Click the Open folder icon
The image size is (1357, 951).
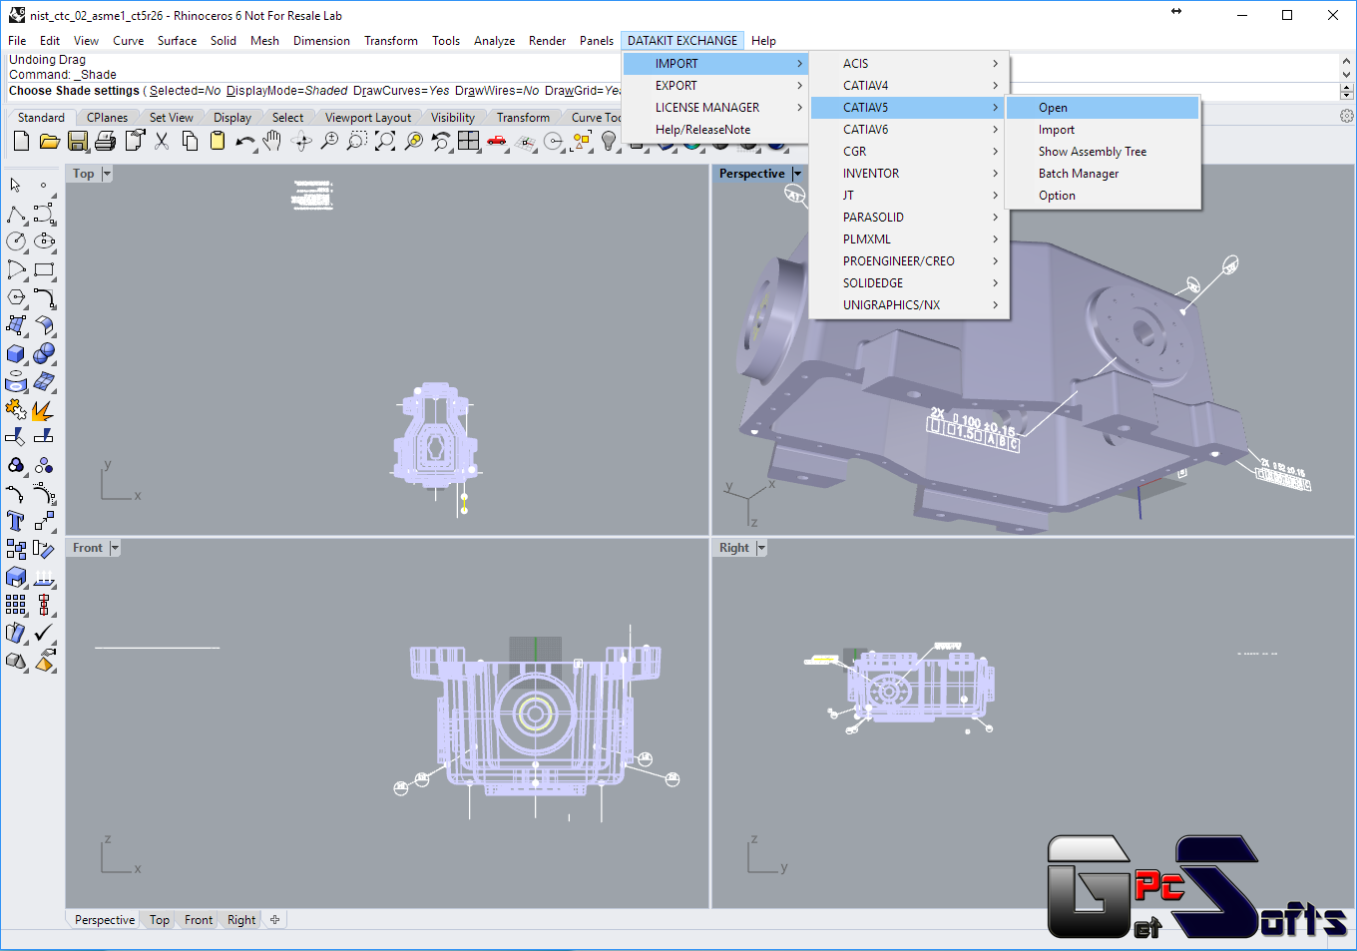[49, 142]
